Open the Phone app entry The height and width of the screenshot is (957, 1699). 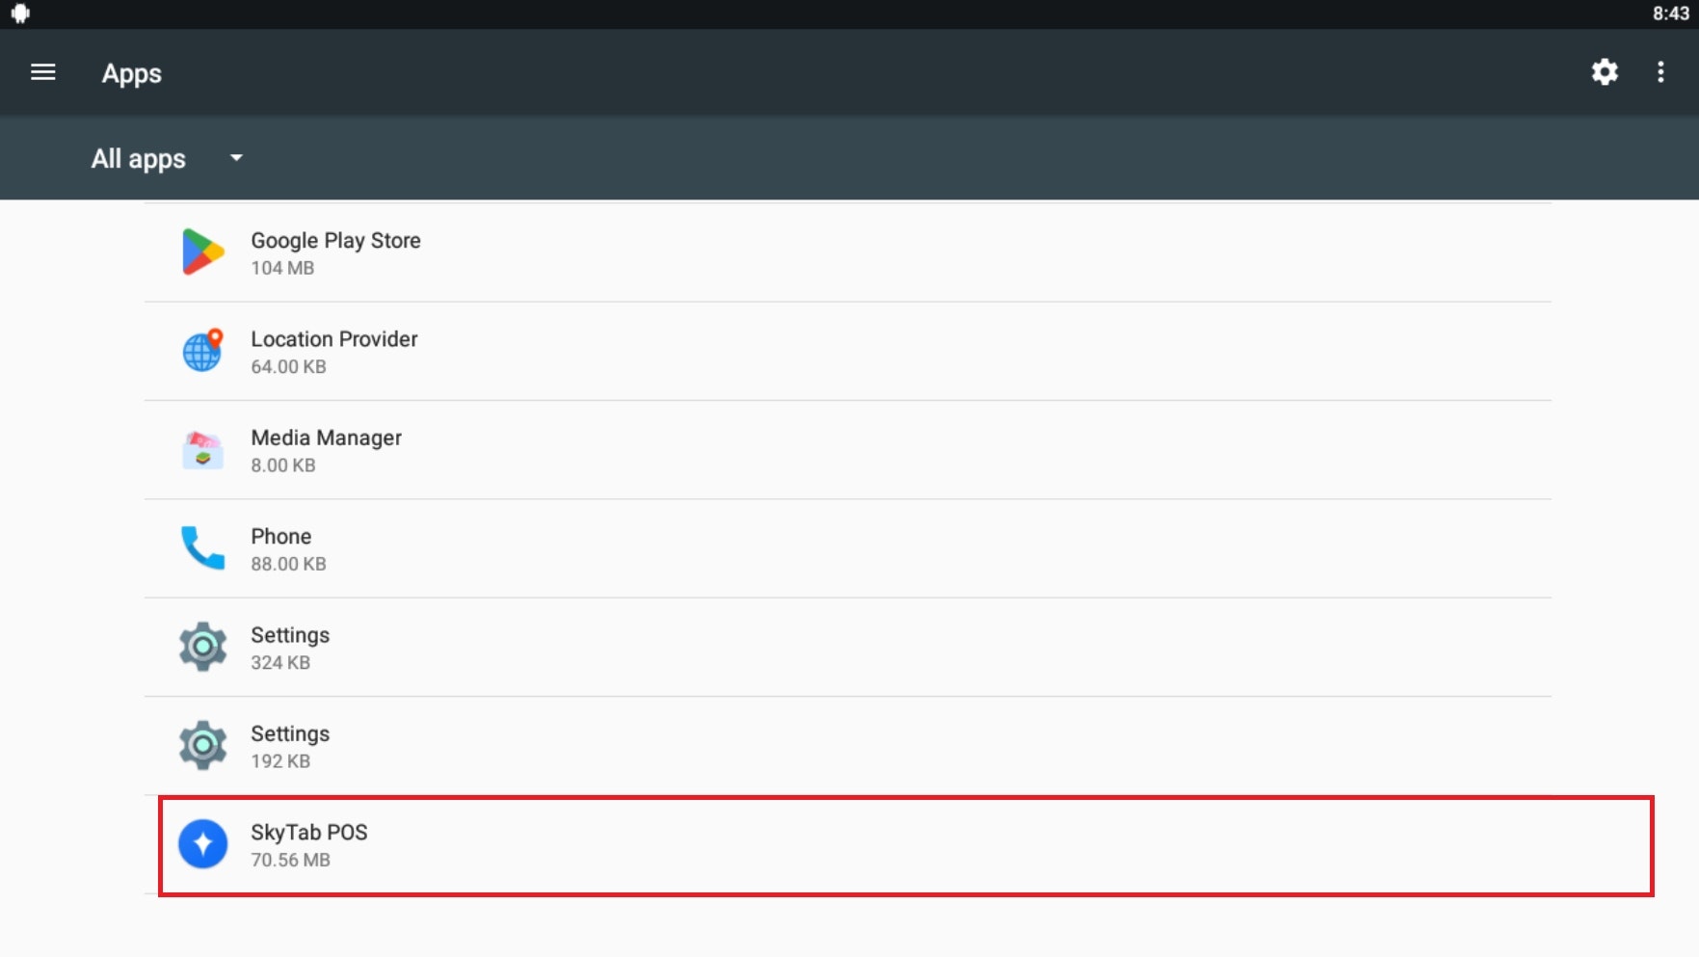tap(848, 548)
